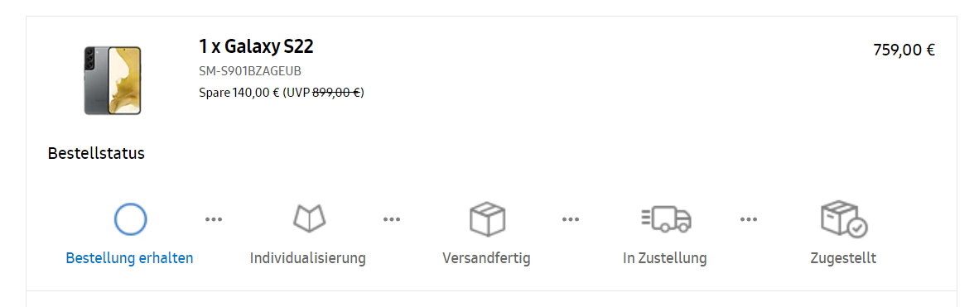Image resolution: width=974 pixels, height=307 pixels.
Task: Select the Bestellung erhalten status label
Action: coord(130,258)
